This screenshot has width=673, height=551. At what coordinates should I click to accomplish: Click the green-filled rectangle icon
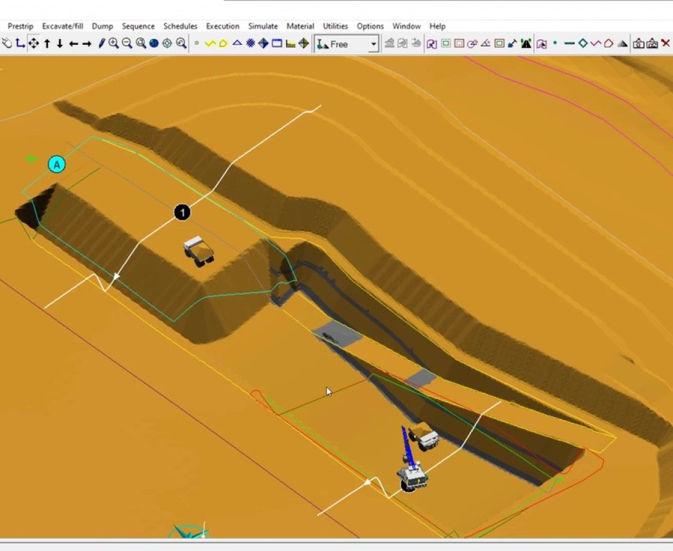[x=499, y=44]
